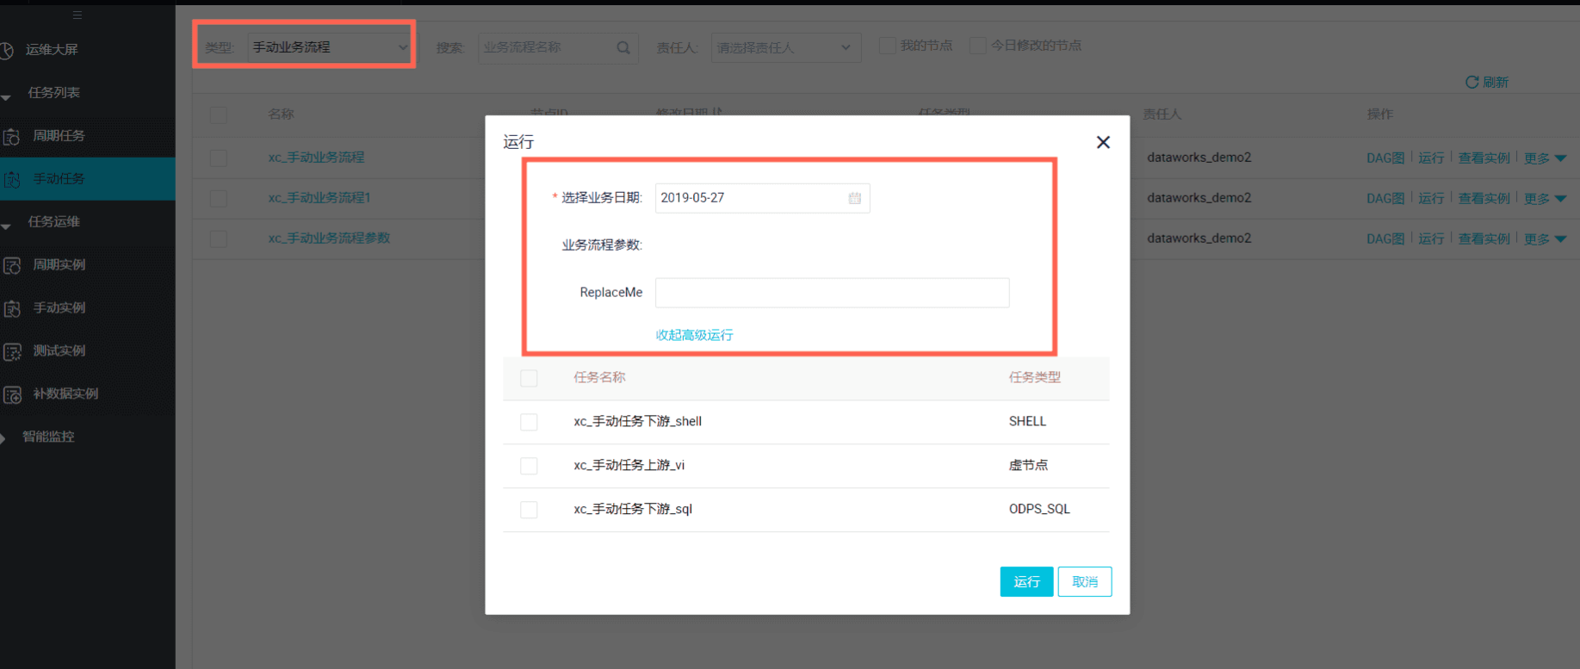Screen dimensions: 1580x669
Task: Check the xc_手动任务上游_vi task checkbox
Action: point(529,466)
